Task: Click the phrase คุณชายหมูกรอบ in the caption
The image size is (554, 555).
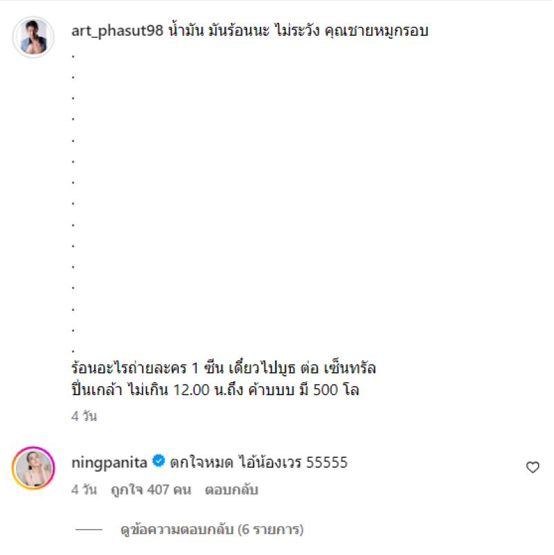Action: coord(376,30)
